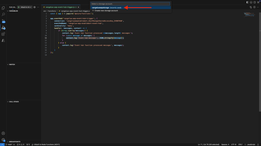Viewport: 261px width, 146px height.
Task: Open the Source Control view
Action: [x=3, y=21]
